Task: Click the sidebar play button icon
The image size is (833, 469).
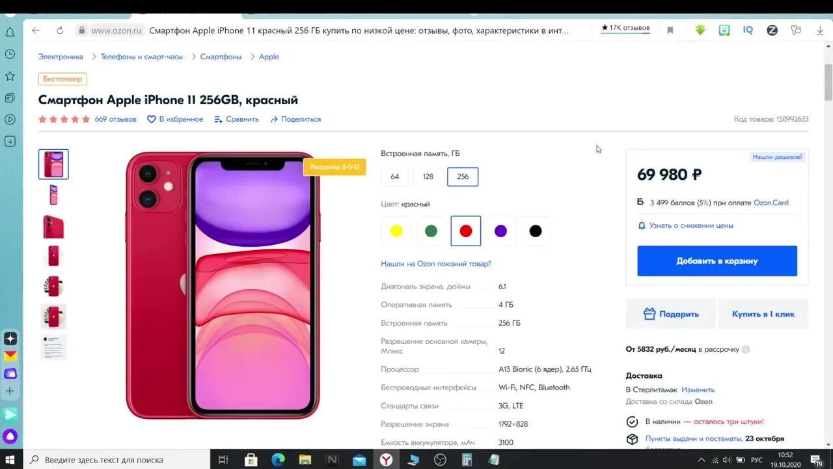Action: click(10, 119)
